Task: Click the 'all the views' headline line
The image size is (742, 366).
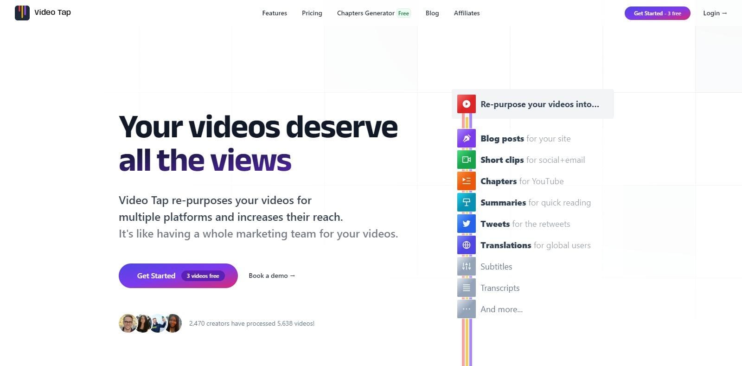Action: 205,161
